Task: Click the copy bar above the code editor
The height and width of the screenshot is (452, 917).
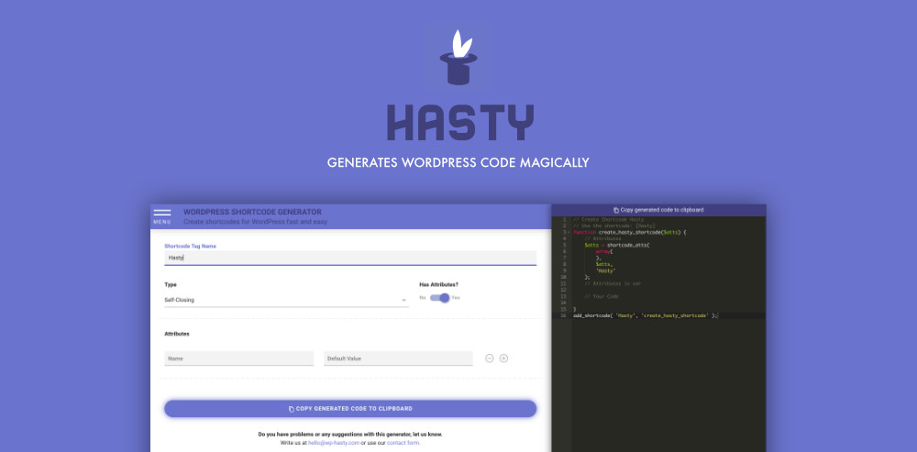Action: point(658,210)
